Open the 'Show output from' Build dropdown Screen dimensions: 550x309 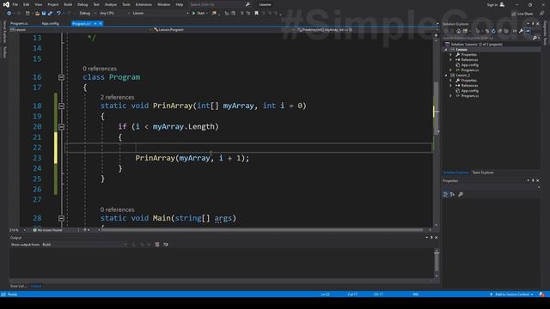tap(84, 245)
